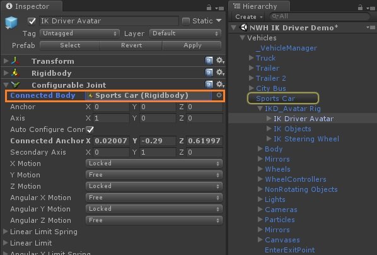The image size is (377, 255).
Task: Click the Connected Anchor X value field
Action: point(112,141)
